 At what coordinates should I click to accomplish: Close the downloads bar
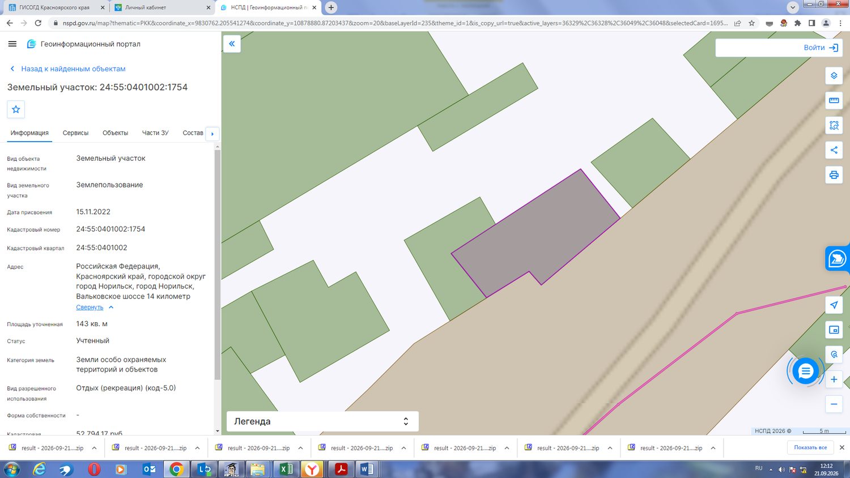coord(841,447)
